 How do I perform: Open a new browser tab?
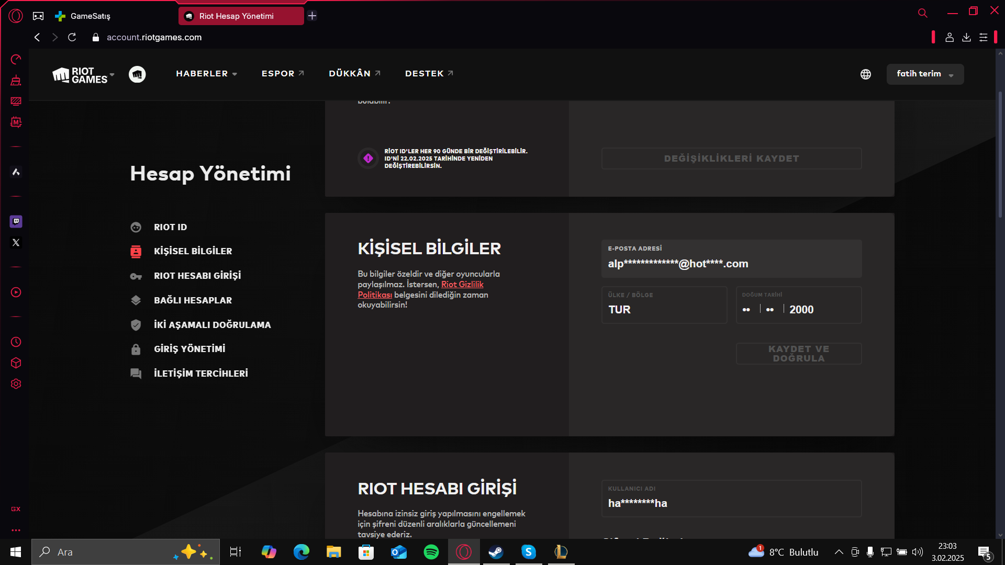pos(312,16)
